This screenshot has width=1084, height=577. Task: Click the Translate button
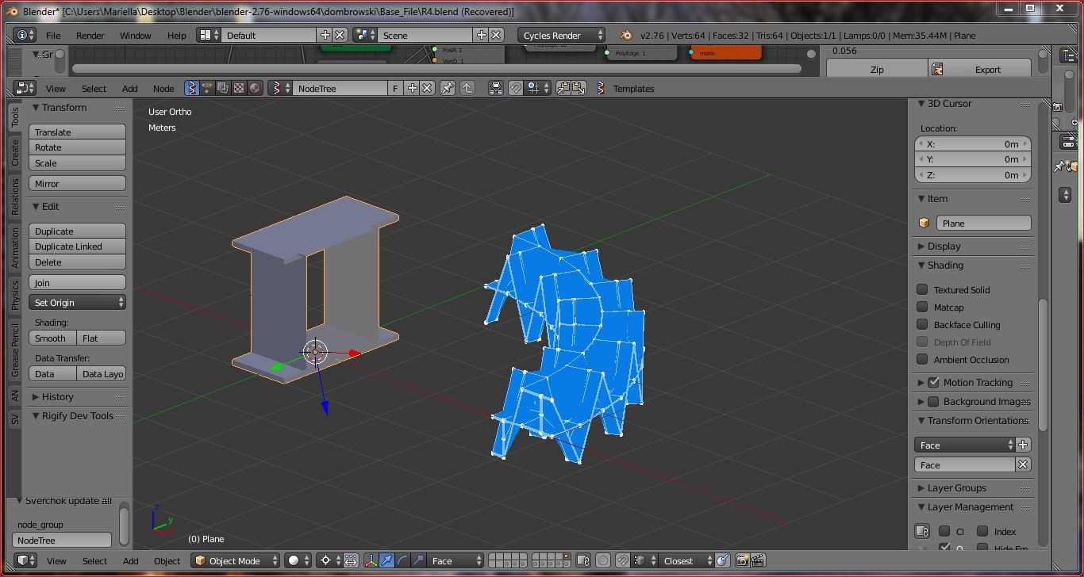coord(77,132)
